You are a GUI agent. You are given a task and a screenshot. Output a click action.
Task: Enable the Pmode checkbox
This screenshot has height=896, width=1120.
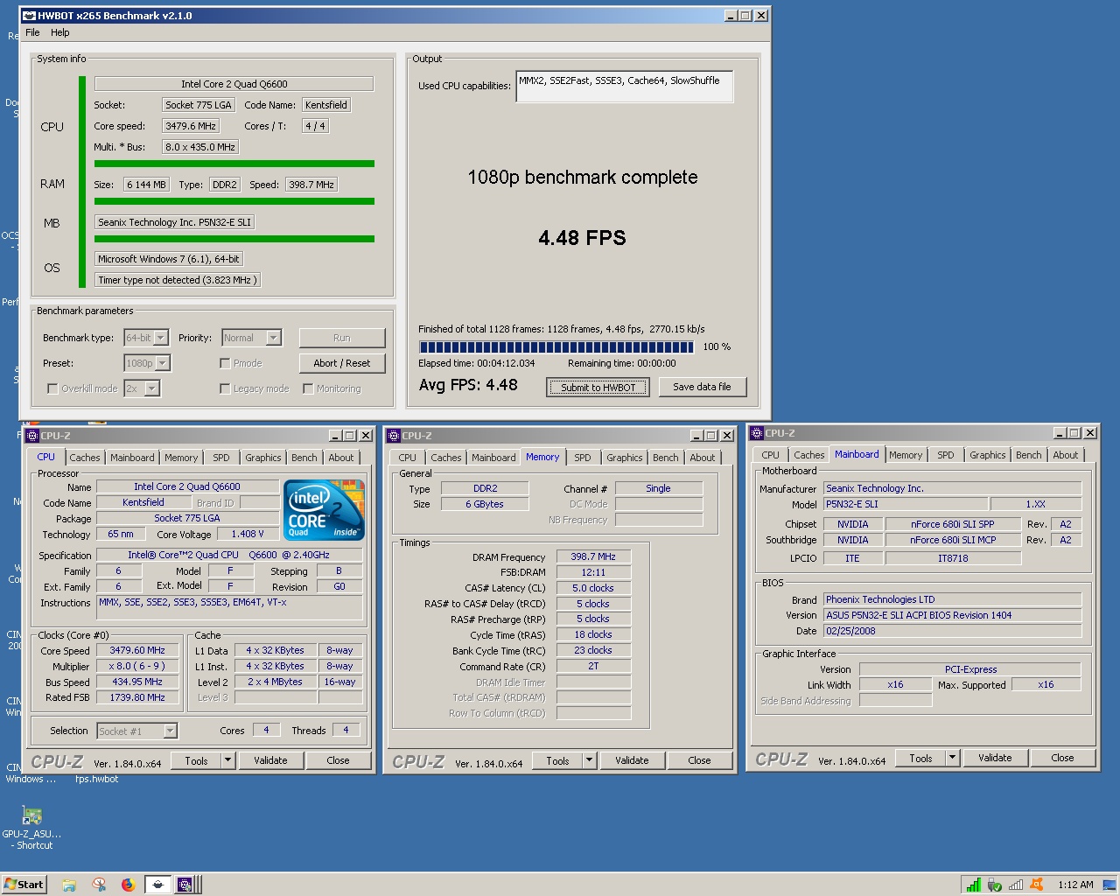[225, 363]
